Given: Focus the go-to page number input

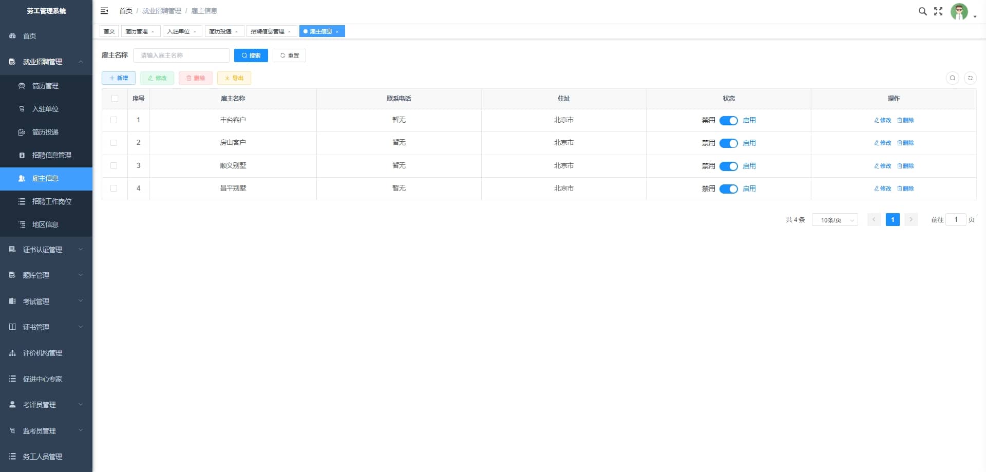Looking at the screenshot, I should tap(956, 220).
